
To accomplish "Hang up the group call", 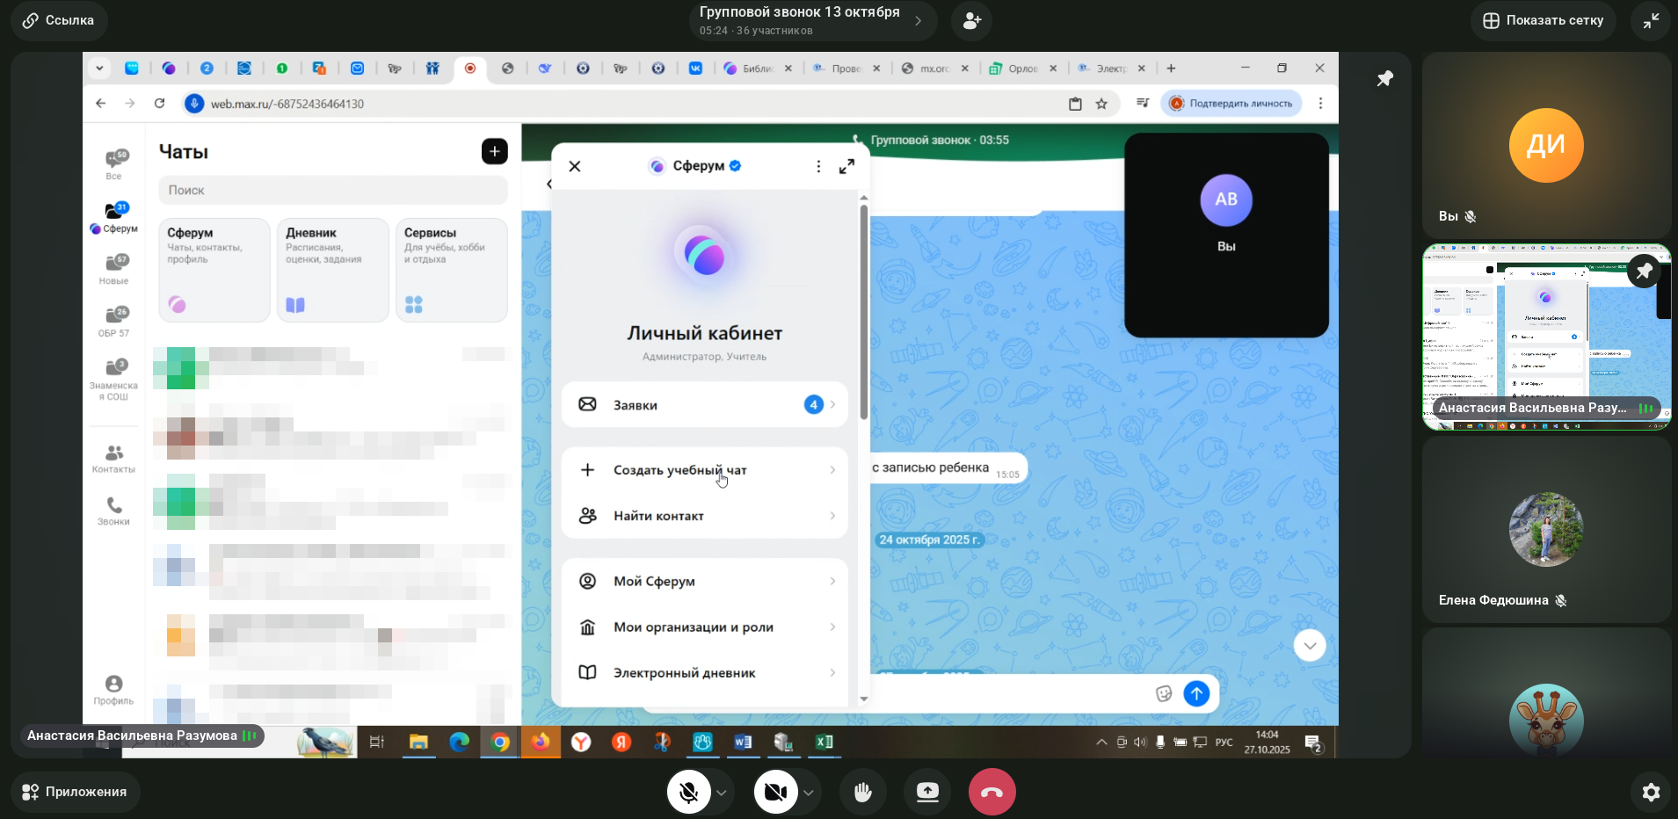I will click(992, 792).
